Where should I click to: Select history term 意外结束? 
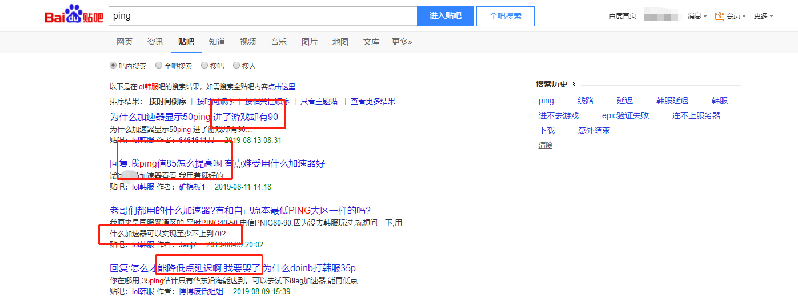(594, 130)
